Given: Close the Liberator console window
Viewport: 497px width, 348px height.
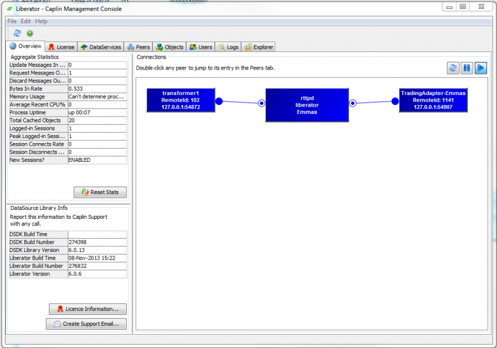Looking at the screenshot, I should coord(482,7).
